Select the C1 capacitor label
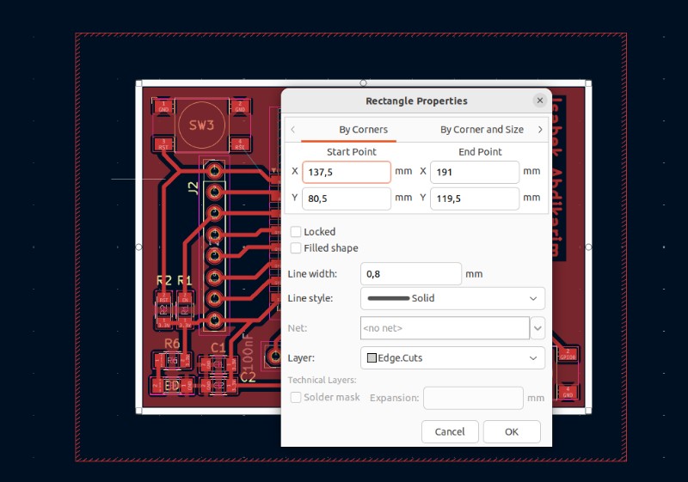Image resolution: width=688 pixels, height=482 pixels. (218, 348)
